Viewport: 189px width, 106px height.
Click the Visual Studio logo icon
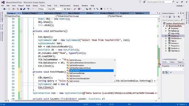coord(3,2)
